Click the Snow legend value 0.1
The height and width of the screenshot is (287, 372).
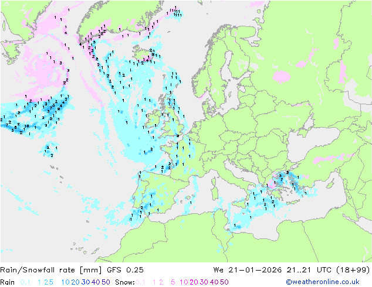point(140,282)
